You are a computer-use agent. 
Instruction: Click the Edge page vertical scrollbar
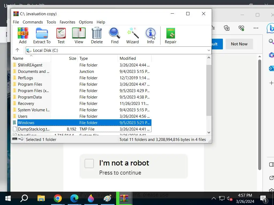coord(260,115)
